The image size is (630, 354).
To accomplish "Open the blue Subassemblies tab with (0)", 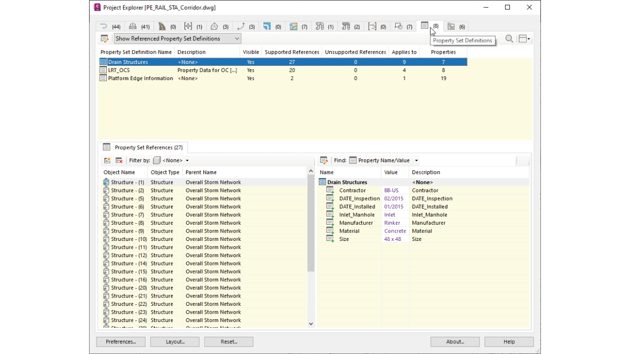I will click(272, 27).
